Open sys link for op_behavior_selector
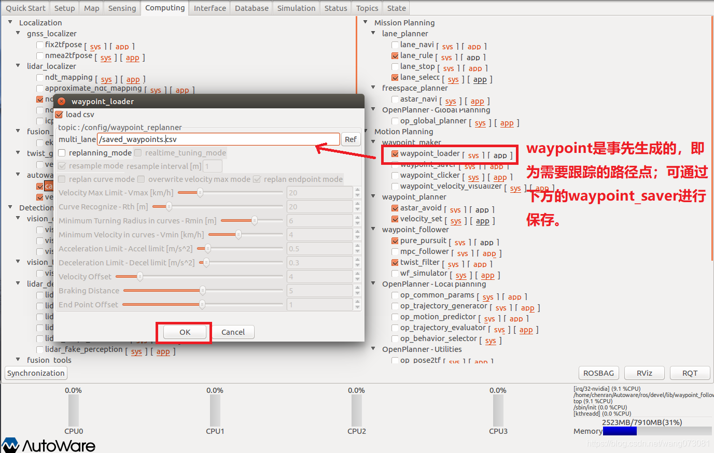The height and width of the screenshot is (453, 714). [491, 341]
